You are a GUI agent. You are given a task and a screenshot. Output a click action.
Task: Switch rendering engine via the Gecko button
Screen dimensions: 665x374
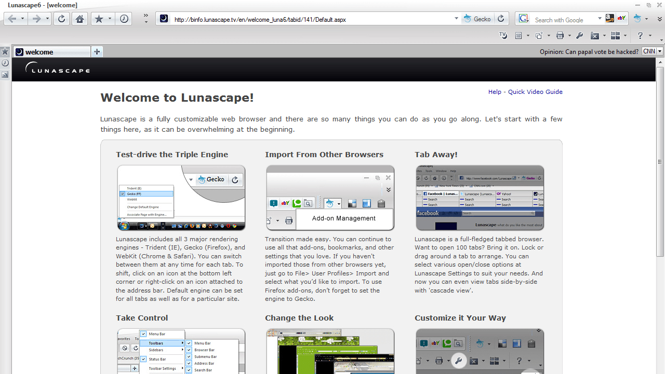(x=477, y=19)
